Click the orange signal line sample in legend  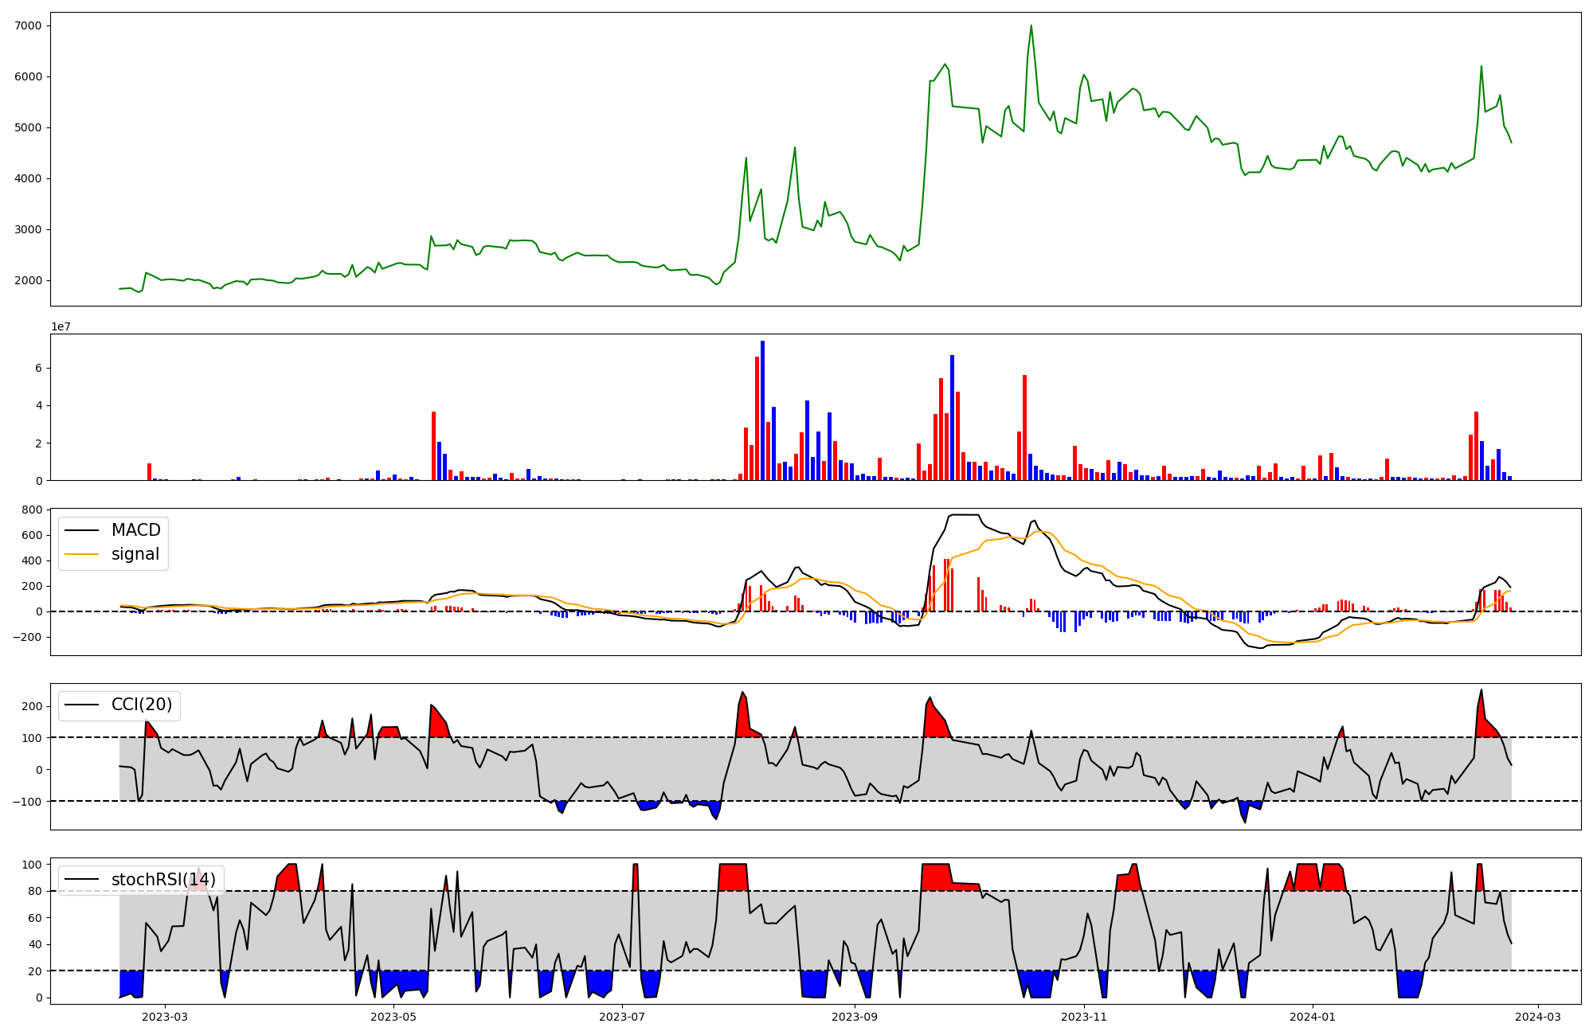pyautogui.click(x=82, y=554)
